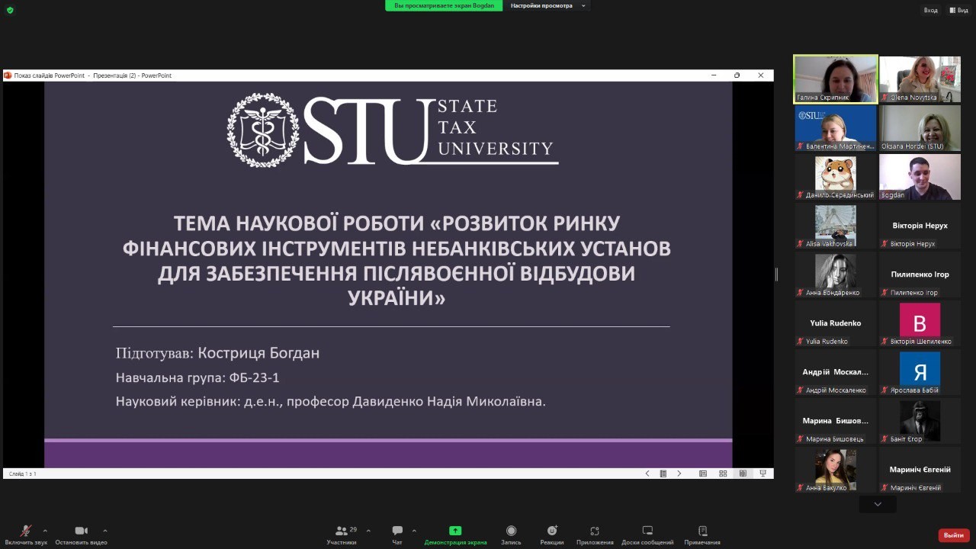
Task: Select Мариніч Євгеній participant tile
Action: click(920, 470)
